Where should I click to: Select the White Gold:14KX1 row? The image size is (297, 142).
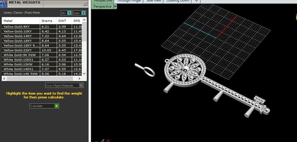42,69
